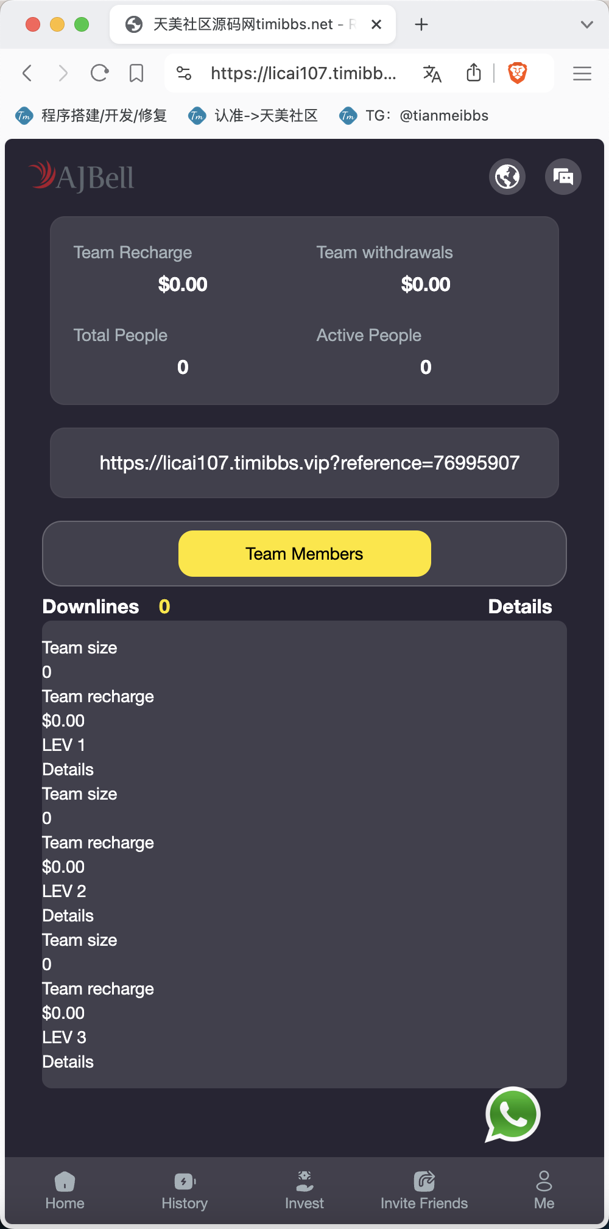Screen dimensions: 609x1229
Task: Open Invite Friends in bottom bar
Action: tap(424, 1191)
